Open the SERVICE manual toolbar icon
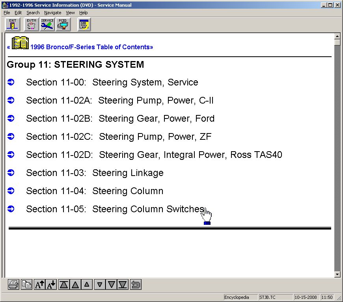343x302 pixels. coord(47,24)
